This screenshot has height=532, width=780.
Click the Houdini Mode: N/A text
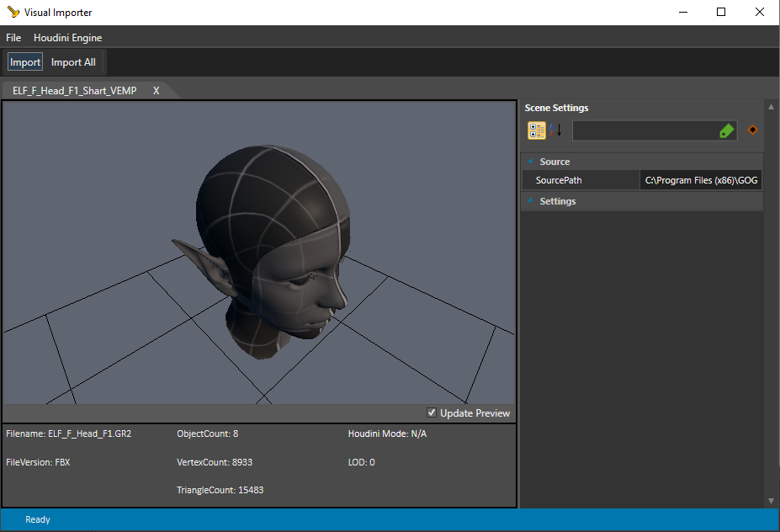coord(387,434)
